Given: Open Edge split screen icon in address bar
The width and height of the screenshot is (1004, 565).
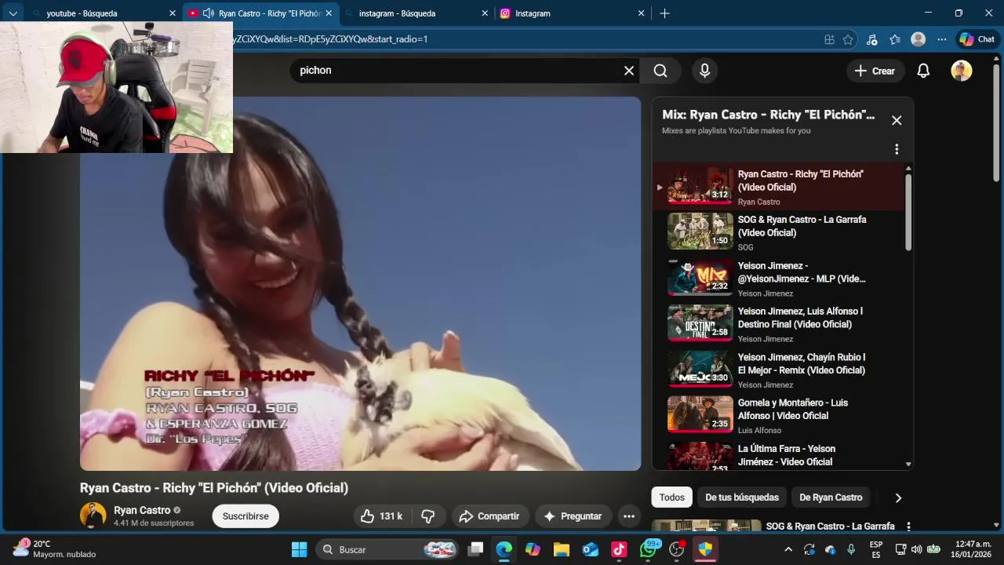Looking at the screenshot, I should 829,39.
